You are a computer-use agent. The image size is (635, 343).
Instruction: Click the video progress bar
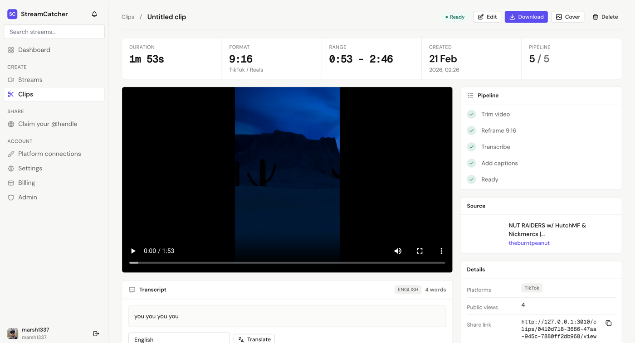coord(287,263)
